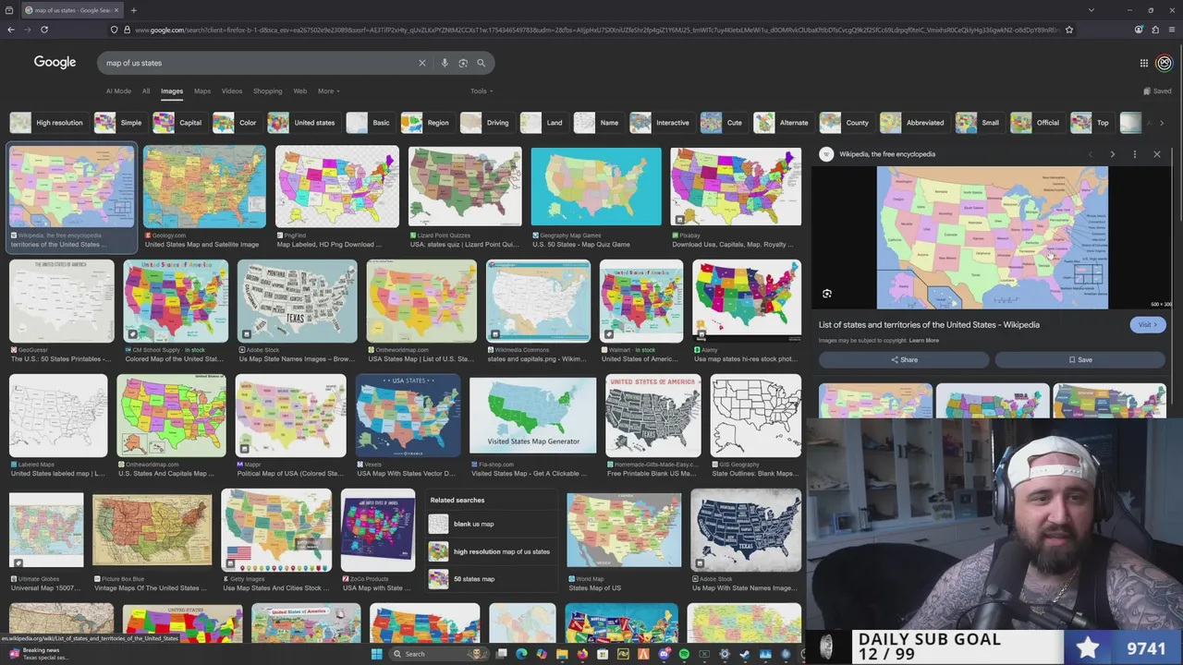This screenshot has width=1183, height=665.
Task: Click the Google logo
Action: (x=55, y=62)
